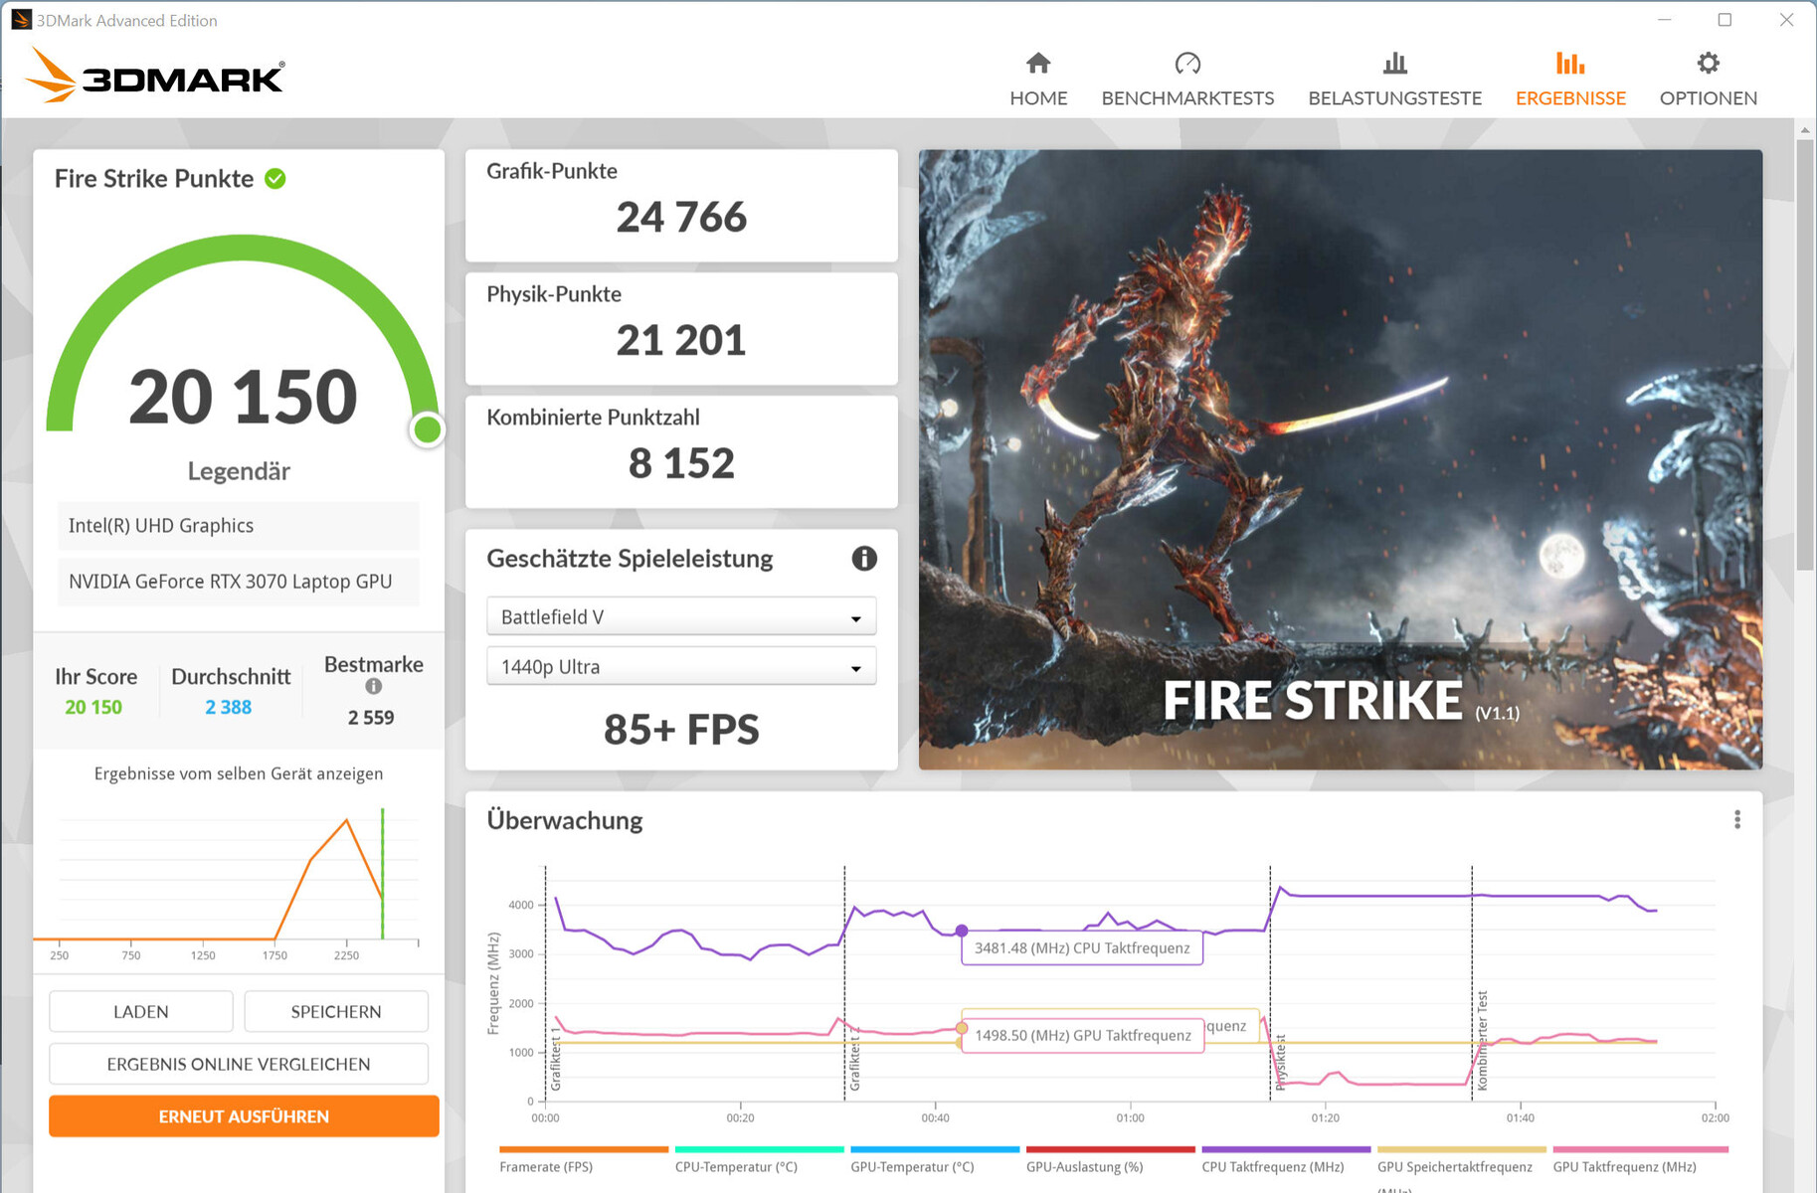
Task: Open Benchmarktests via the gauge icon
Action: [x=1187, y=64]
